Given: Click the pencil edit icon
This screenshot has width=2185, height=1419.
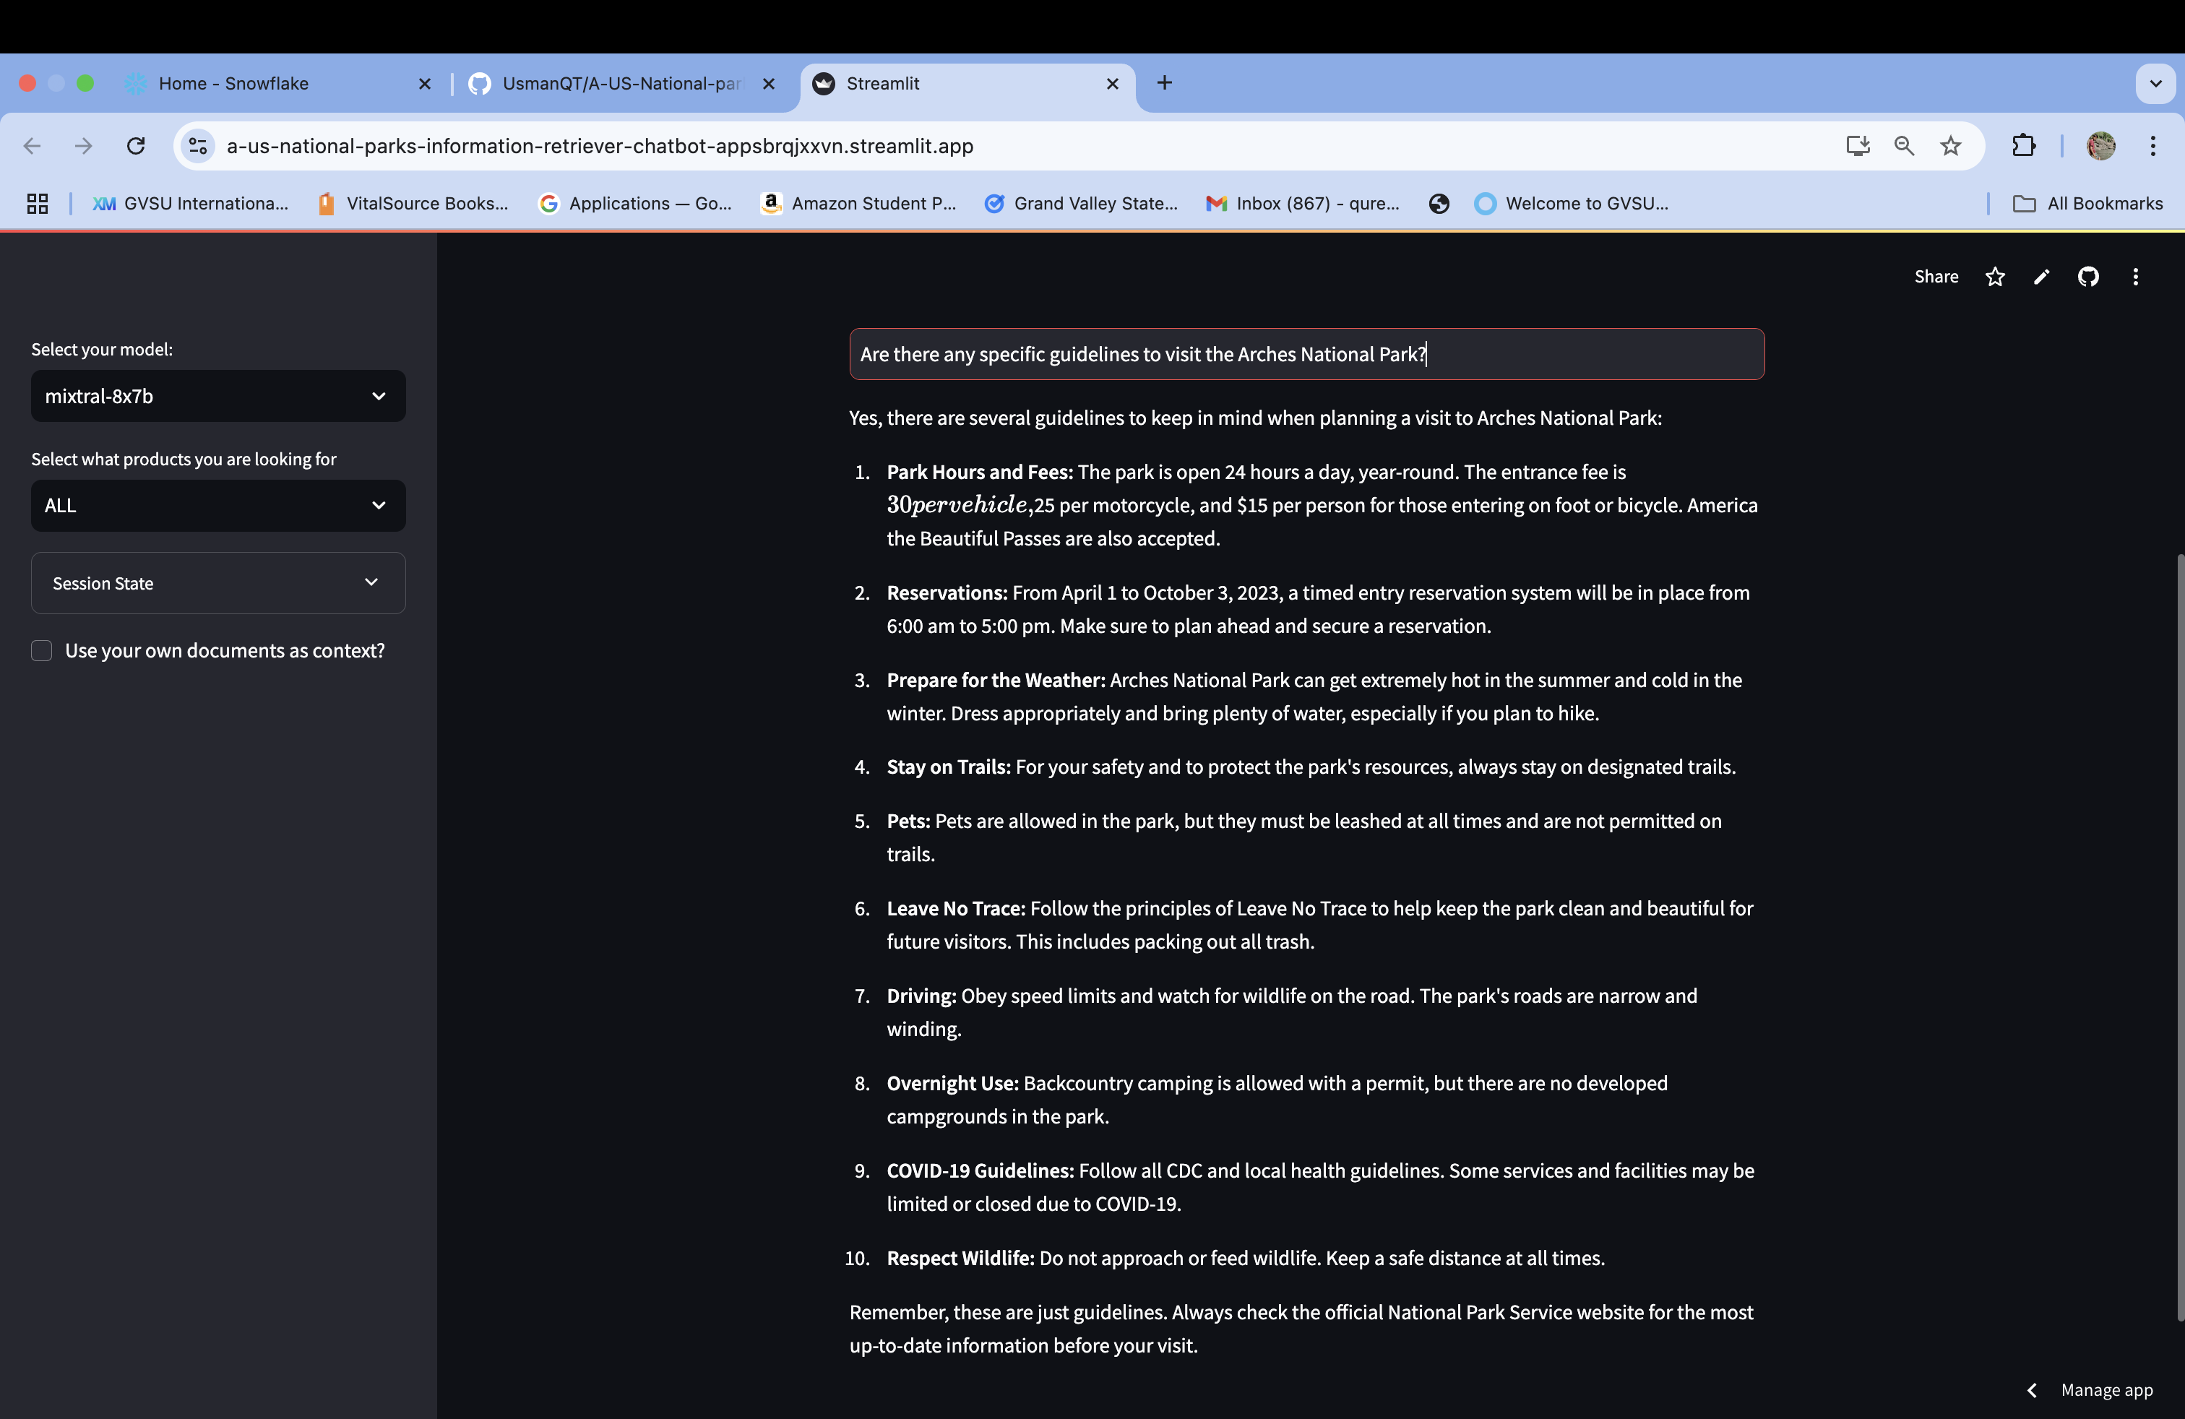Looking at the screenshot, I should [x=2041, y=277].
